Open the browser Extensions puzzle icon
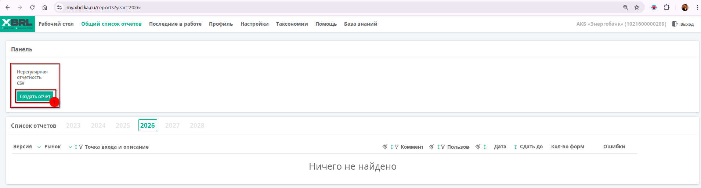 point(666,7)
